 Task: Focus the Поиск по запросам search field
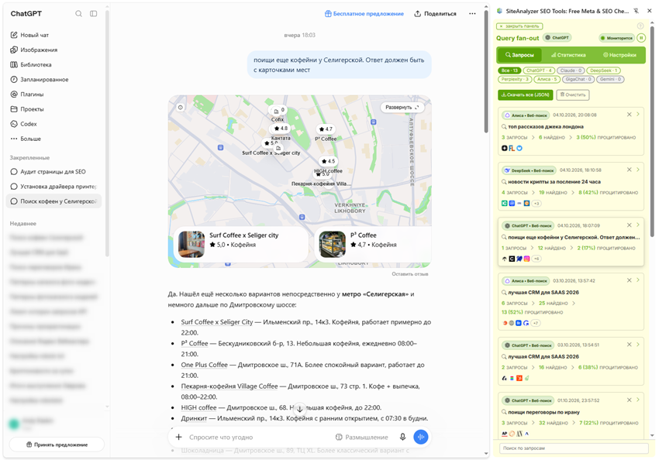point(574,448)
